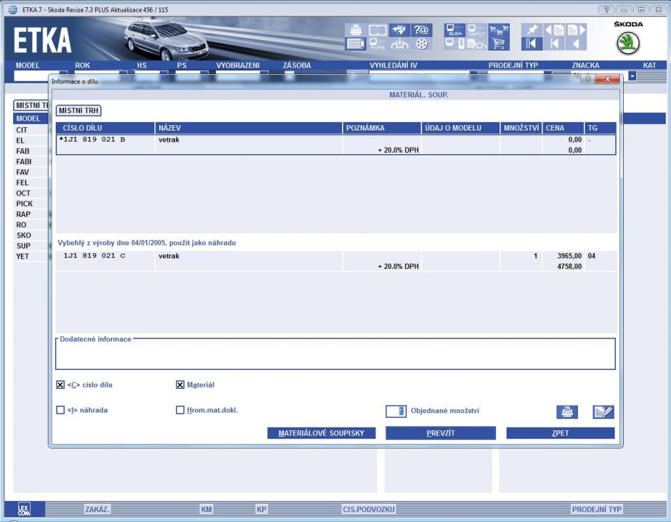This screenshot has width=671, height=522.
Task: Click the VYHLEDÁNÍ IV header label
Action: coord(393,65)
